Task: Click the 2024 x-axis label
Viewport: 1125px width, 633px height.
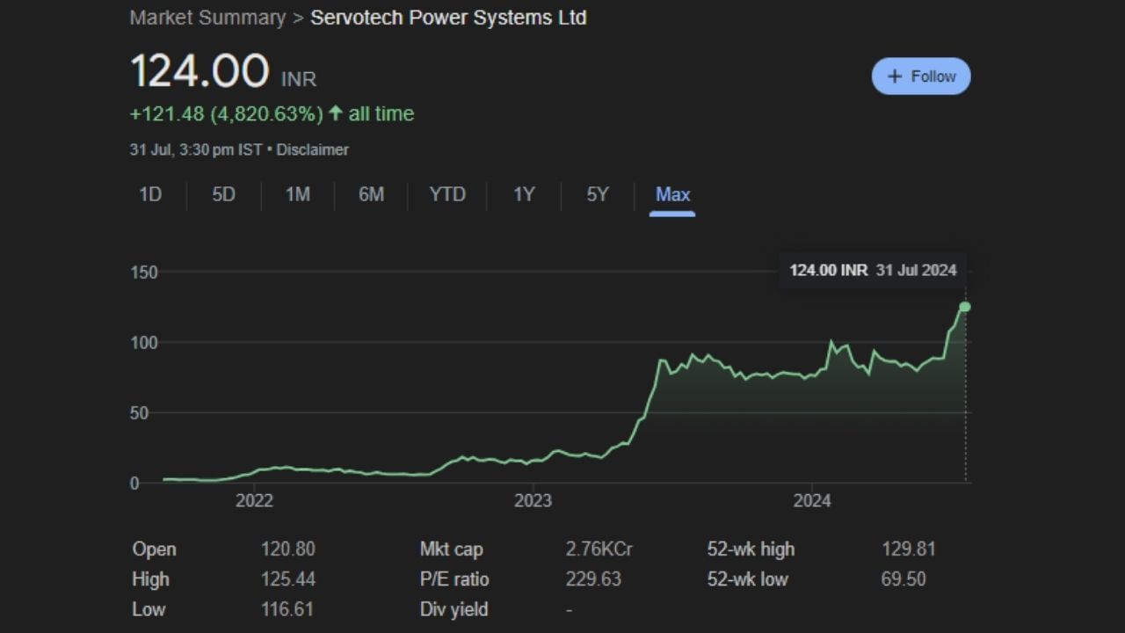Action: coord(811,501)
